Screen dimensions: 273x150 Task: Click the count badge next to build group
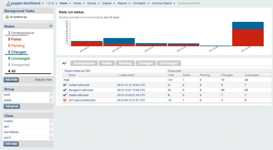click(x=50, y=95)
